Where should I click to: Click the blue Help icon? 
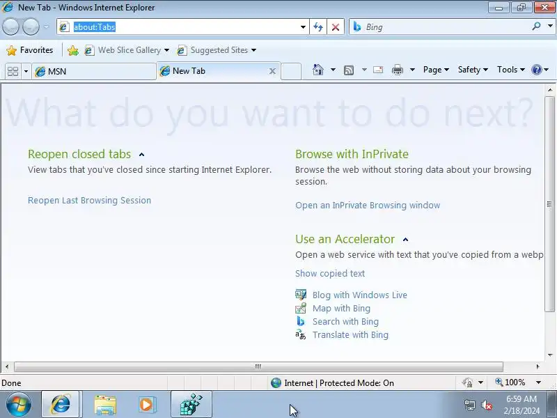(x=536, y=70)
